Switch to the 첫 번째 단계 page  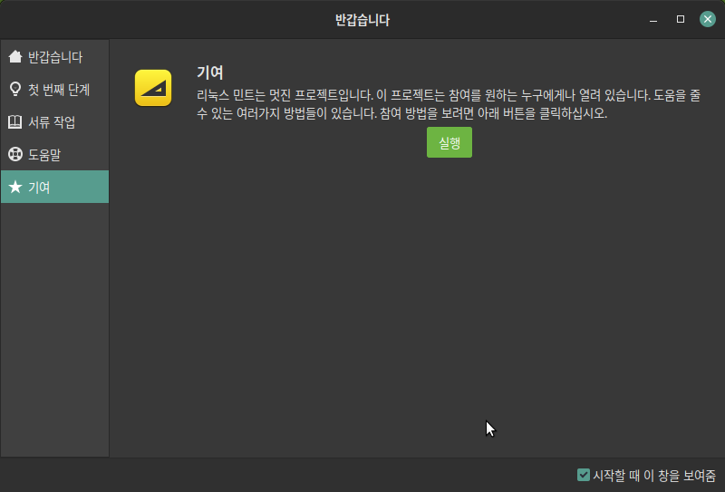point(54,89)
